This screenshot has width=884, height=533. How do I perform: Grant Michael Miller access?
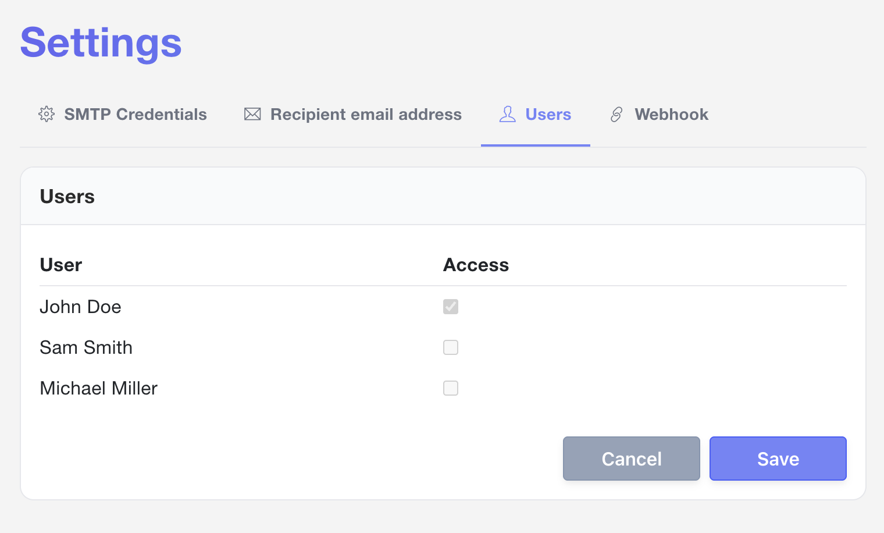tap(451, 388)
